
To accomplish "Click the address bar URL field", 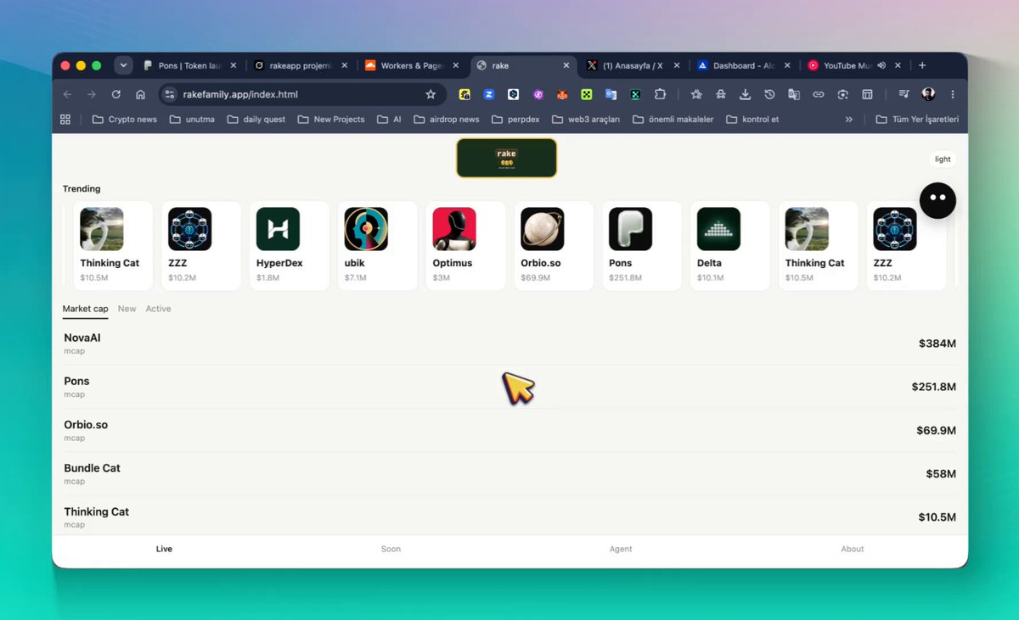I will click(x=301, y=94).
